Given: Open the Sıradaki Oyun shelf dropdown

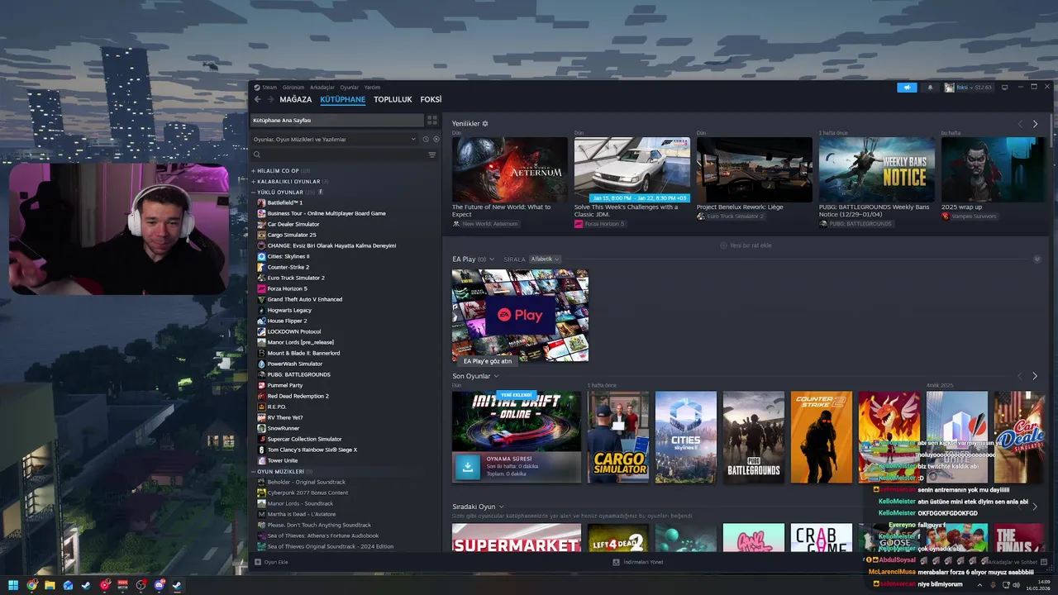Looking at the screenshot, I should pyautogui.click(x=501, y=507).
